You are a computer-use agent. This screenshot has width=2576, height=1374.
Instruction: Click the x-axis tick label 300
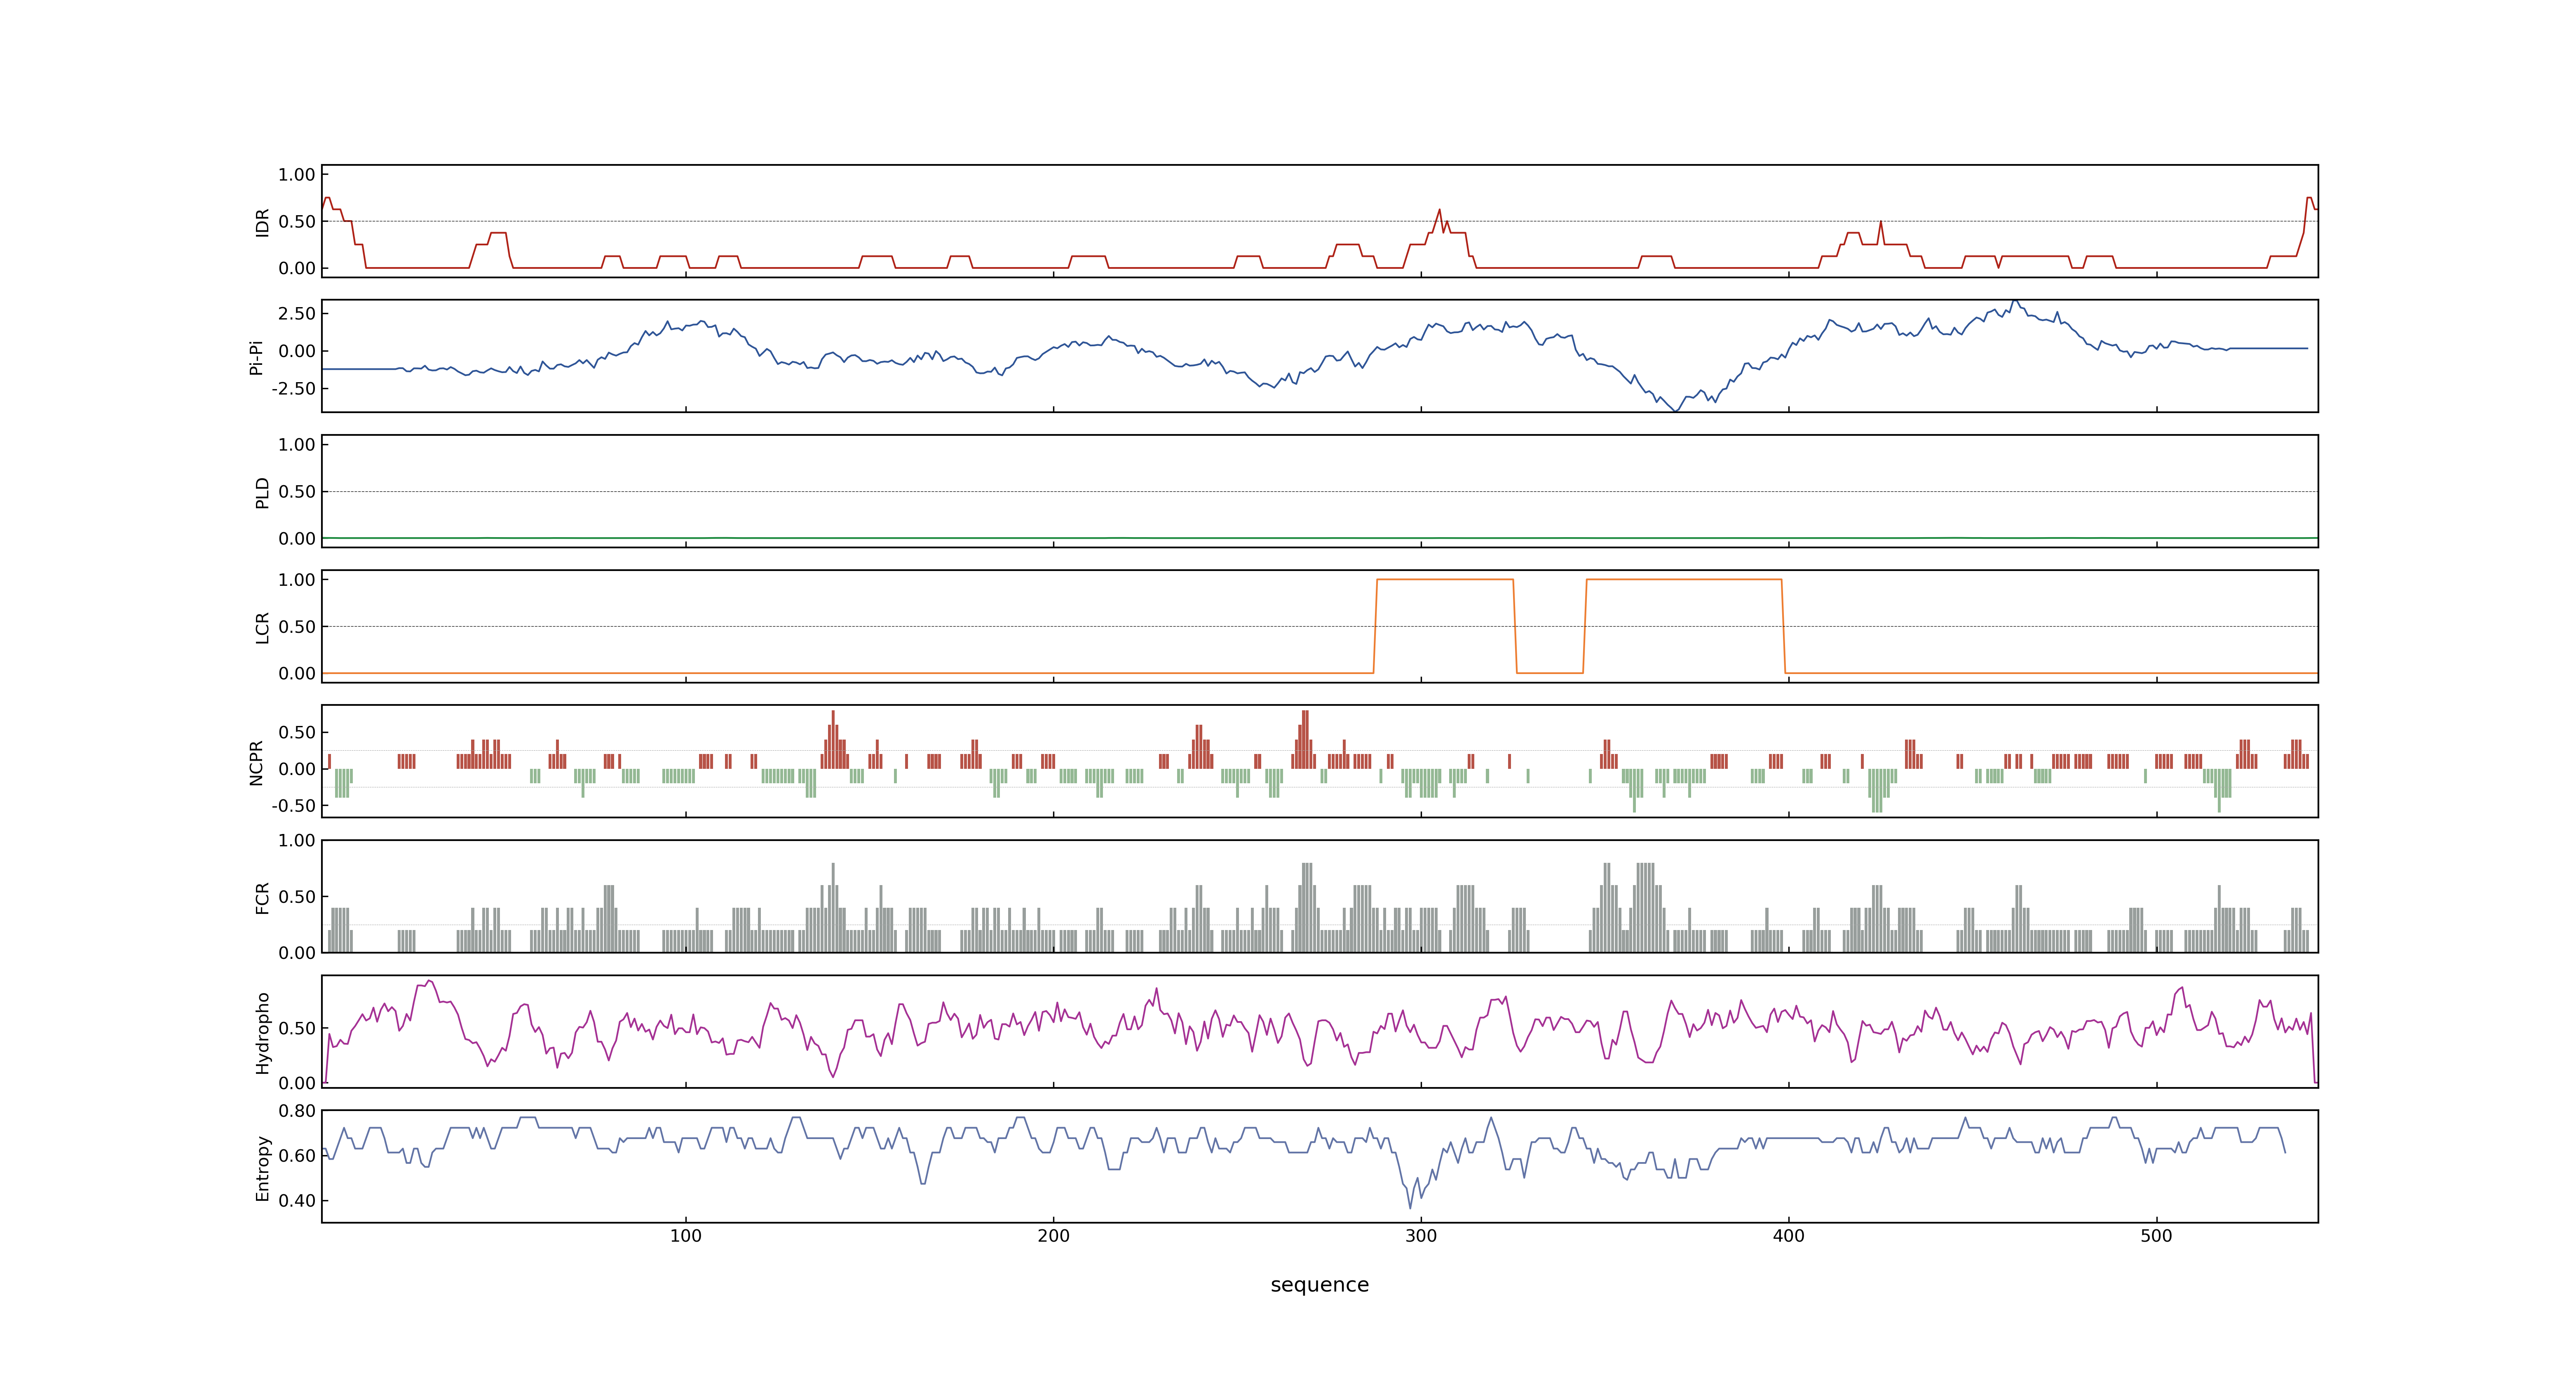(x=1421, y=1236)
